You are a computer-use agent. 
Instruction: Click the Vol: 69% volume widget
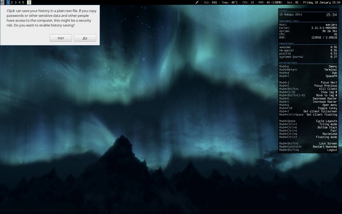coord(210,2)
